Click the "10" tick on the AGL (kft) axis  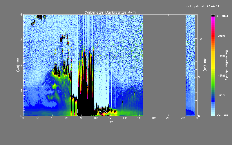200,39
